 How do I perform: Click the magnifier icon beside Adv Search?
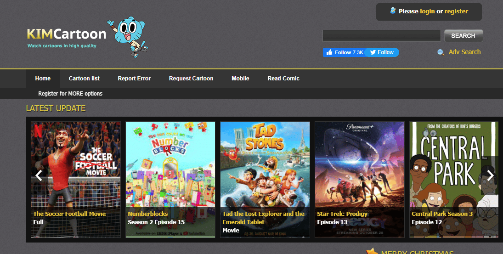click(x=441, y=52)
